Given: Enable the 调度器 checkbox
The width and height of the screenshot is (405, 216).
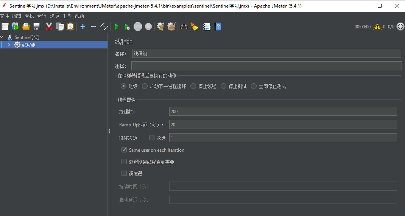Looking at the screenshot, I should click(x=124, y=173).
